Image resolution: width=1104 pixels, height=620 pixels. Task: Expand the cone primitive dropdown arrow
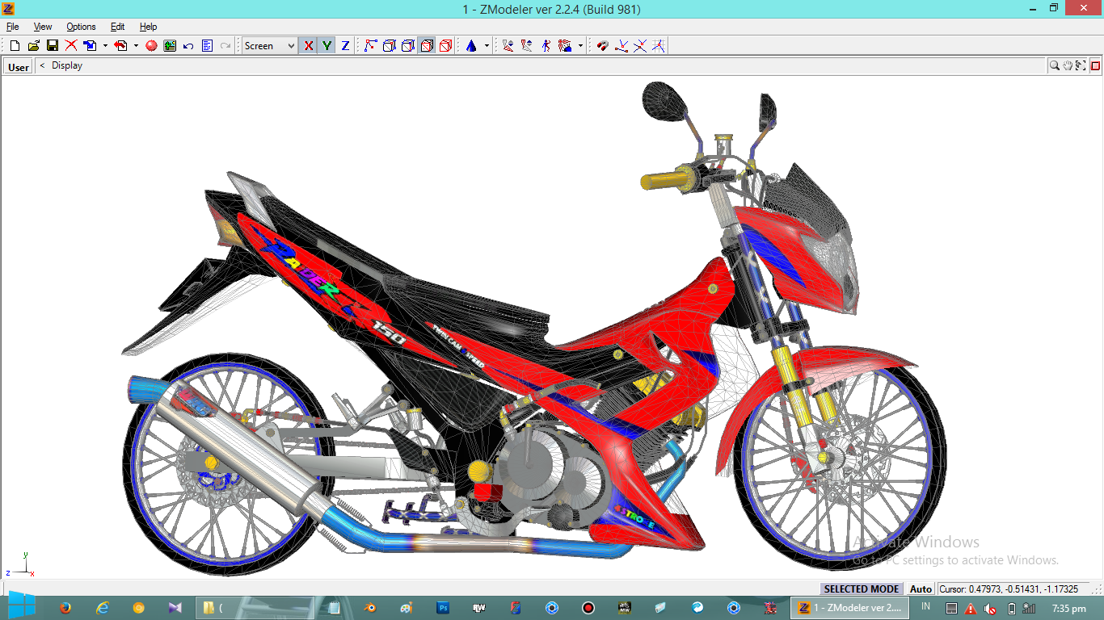[487, 46]
